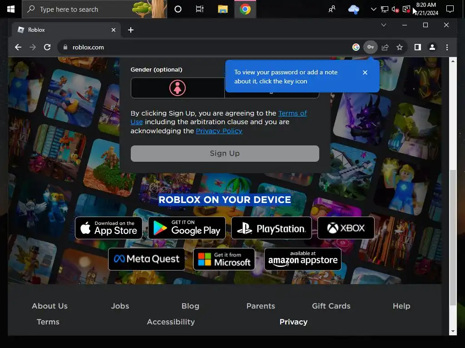
Task: Click the cloud weather tray icon
Action: pos(353,9)
